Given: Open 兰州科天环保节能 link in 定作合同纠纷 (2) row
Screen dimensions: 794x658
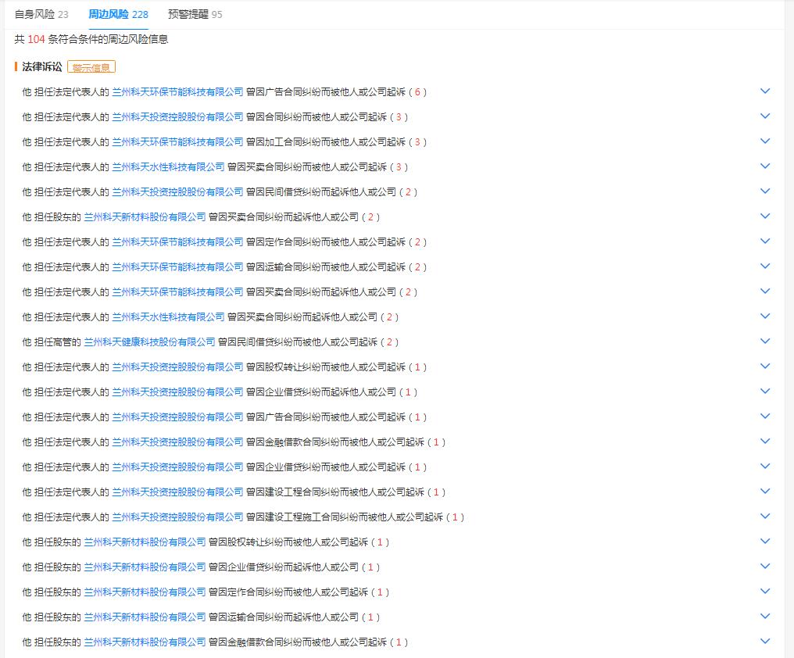Looking at the screenshot, I should coord(177,242).
